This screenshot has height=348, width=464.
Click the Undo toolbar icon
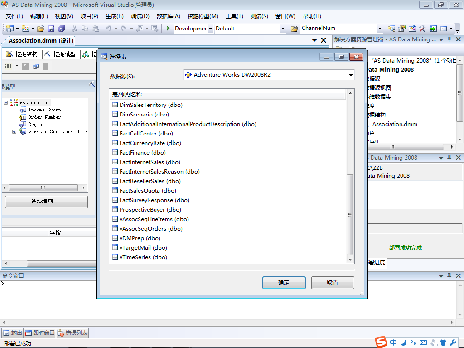(109, 29)
